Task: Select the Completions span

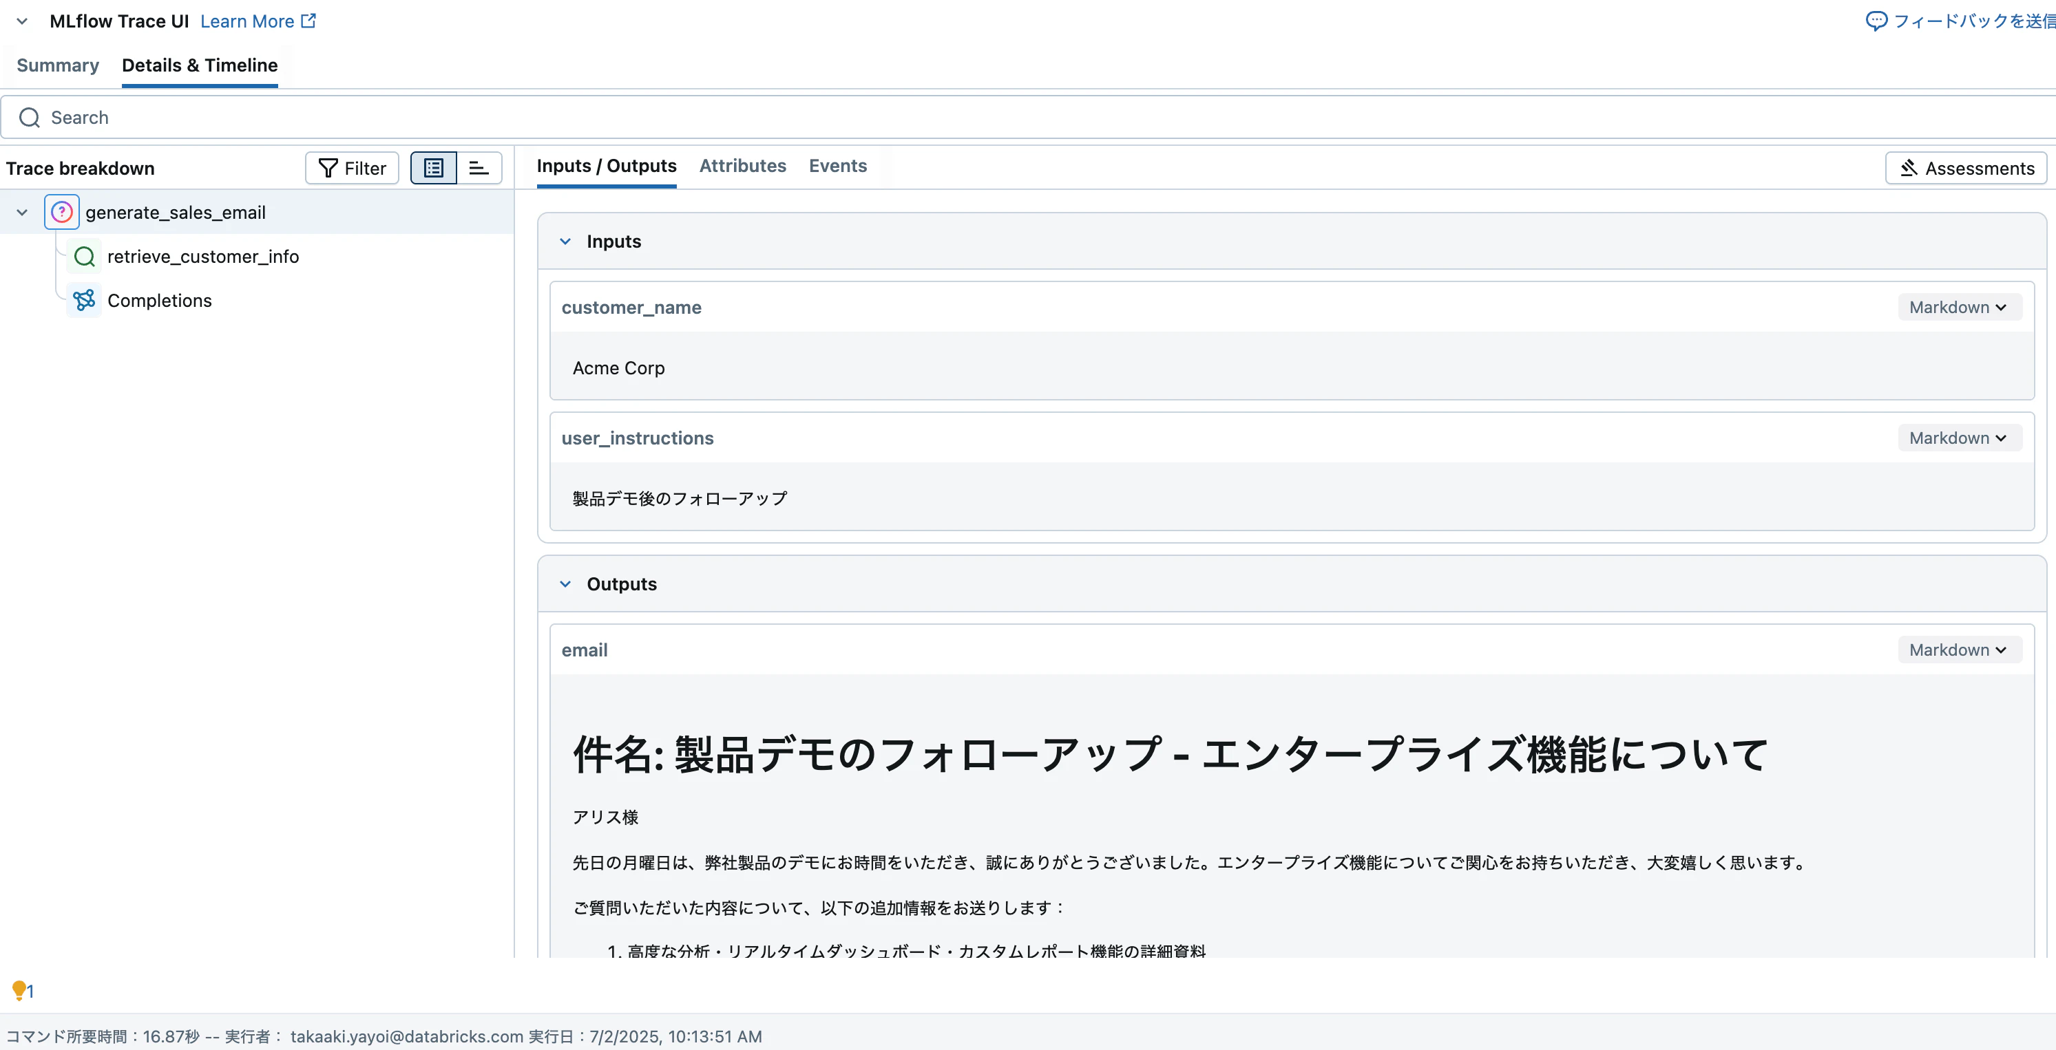Action: 160,301
